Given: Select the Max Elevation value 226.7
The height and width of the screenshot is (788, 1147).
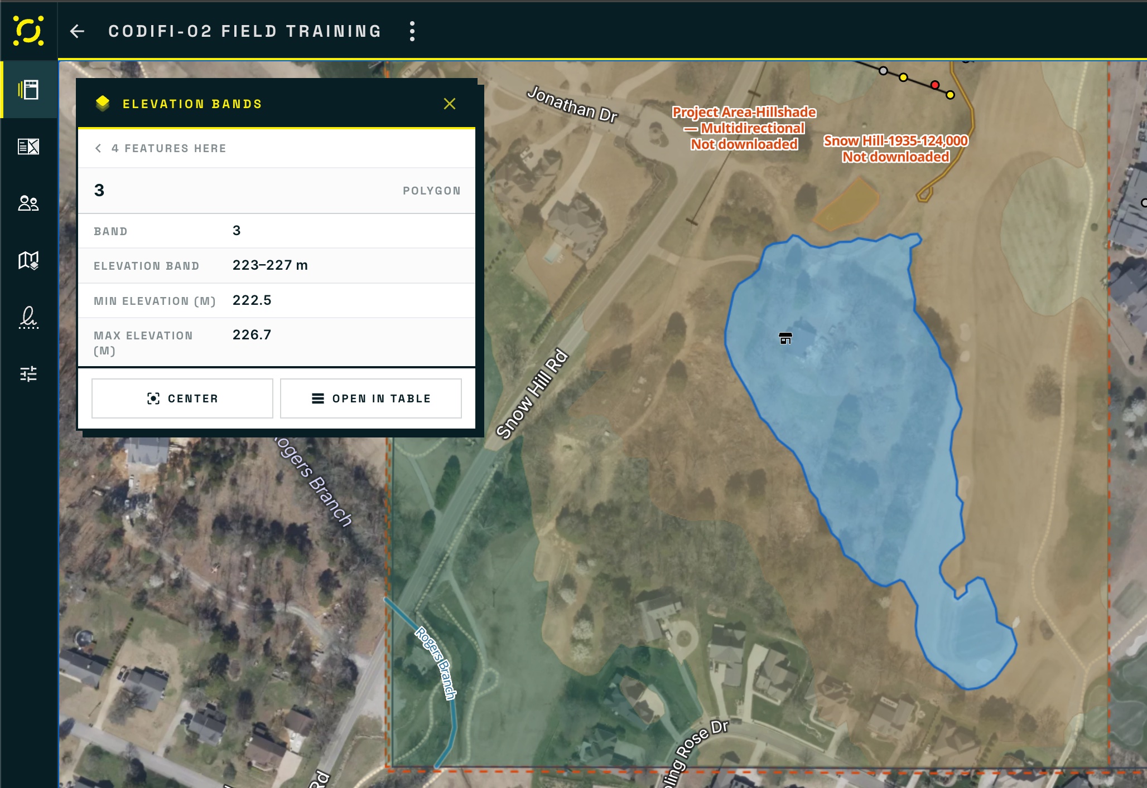Looking at the screenshot, I should pyautogui.click(x=252, y=335).
